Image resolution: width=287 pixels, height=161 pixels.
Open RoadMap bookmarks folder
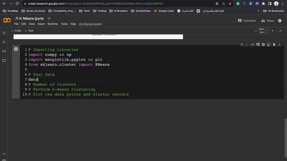click(x=10, y=11)
